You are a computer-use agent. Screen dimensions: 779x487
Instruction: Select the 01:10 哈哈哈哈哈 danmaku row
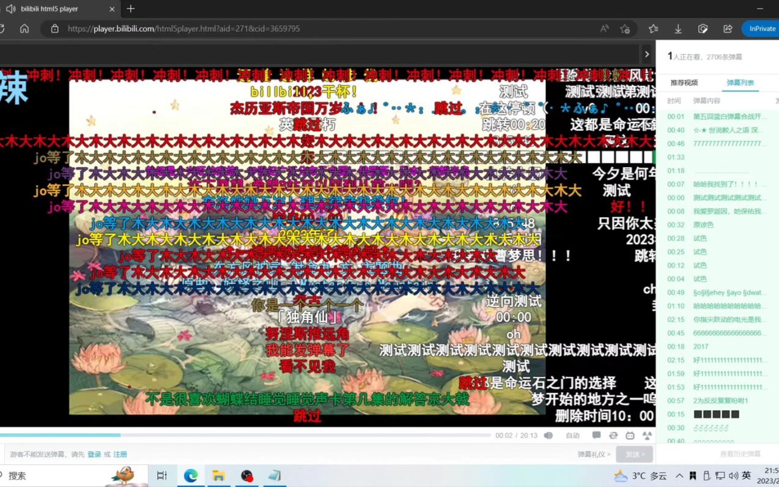tap(717, 306)
